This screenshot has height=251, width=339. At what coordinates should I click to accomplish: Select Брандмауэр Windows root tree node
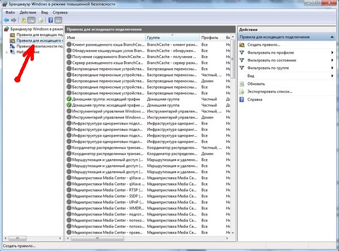37,29
